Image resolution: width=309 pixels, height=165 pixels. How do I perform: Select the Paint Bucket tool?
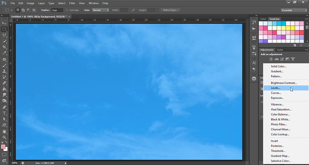4,89
